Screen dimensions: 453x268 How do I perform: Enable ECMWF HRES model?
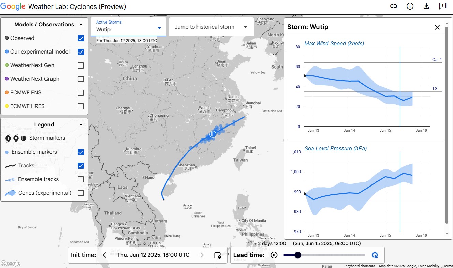(x=81, y=106)
